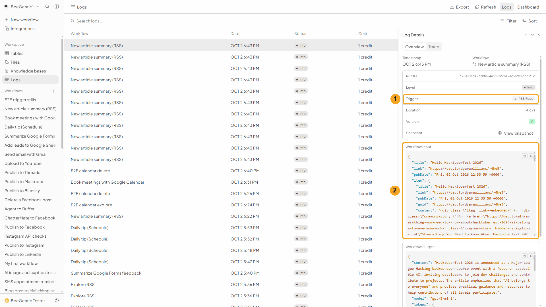The image size is (546, 307).
Task: Go to next log with down chevron
Action: pyautogui.click(x=532, y=35)
